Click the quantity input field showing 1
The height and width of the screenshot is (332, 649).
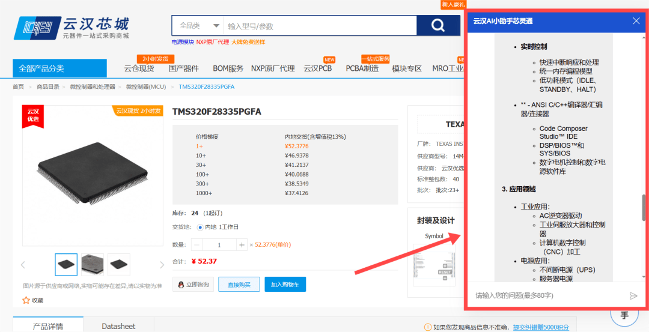[219, 245]
